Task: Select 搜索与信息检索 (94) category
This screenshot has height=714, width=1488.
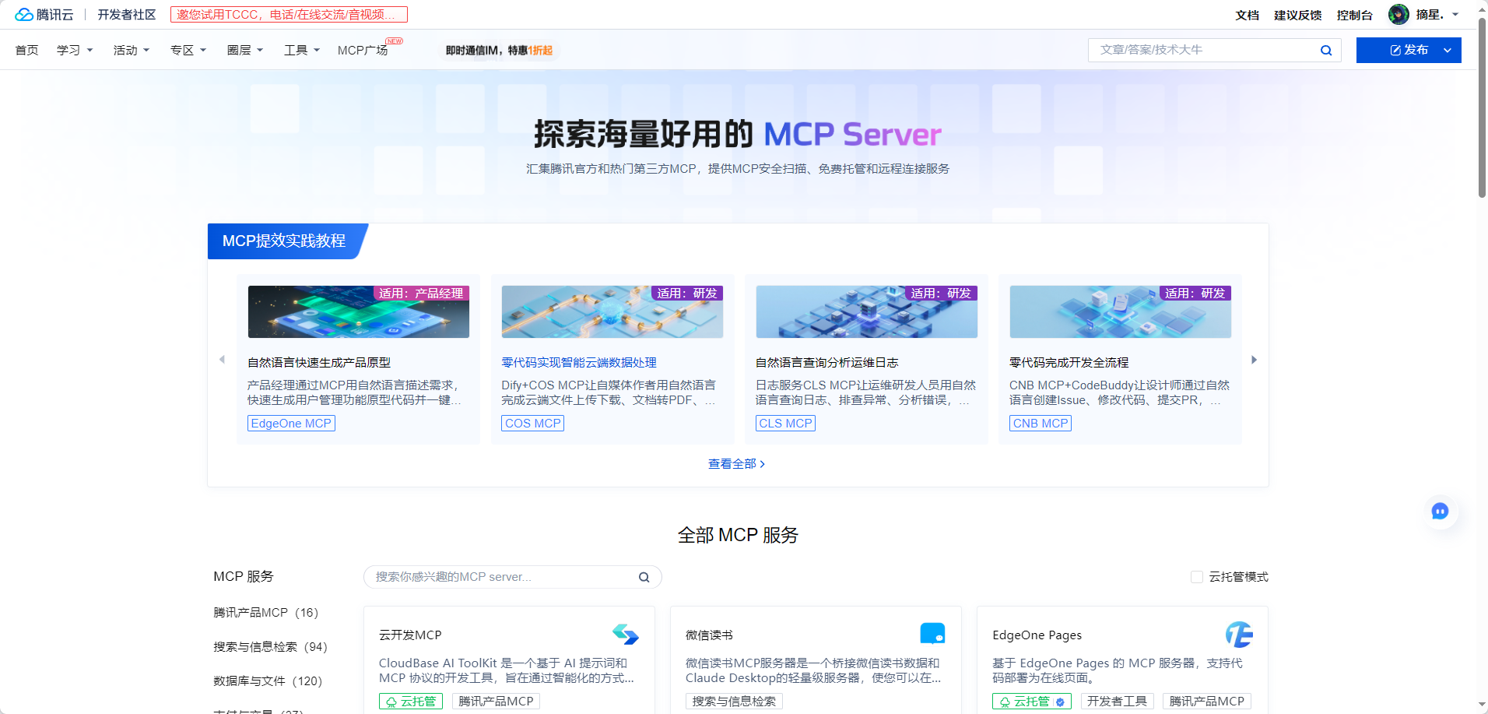Action: (x=271, y=647)
